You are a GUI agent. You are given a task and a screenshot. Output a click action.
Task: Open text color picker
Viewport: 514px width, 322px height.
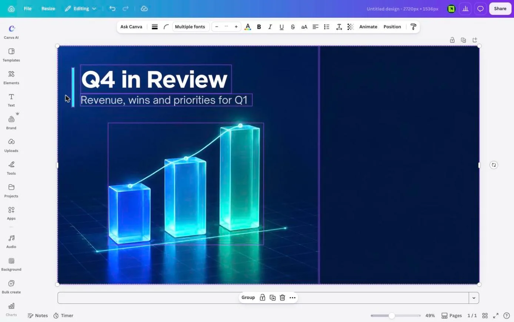pyautogui.click(x=248, y=27)
